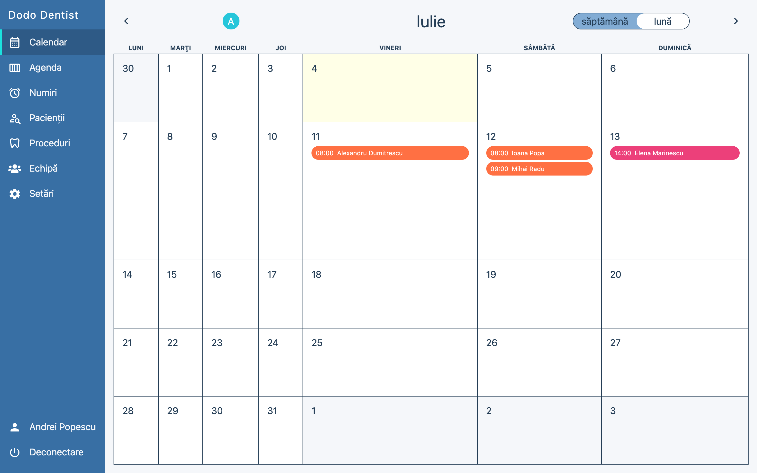757x473 pixels.
Task: Switch view to săptămână
Action: click(x=605, y=21)
